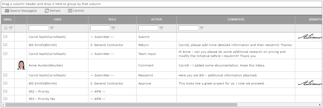The width and height of the screenshot is (323, 108).
Task: Open the Action column filter menu
Action: coord(161,28)
